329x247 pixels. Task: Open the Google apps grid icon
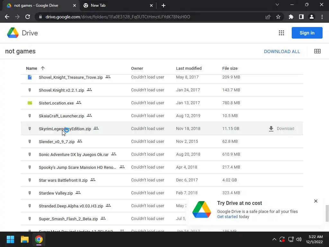click(281, 33)
